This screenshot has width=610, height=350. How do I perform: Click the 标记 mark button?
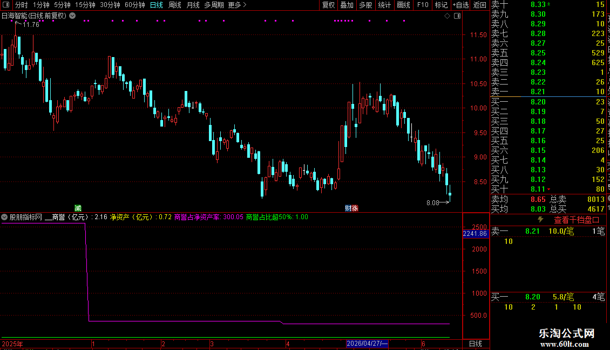(x=441, y=5)
